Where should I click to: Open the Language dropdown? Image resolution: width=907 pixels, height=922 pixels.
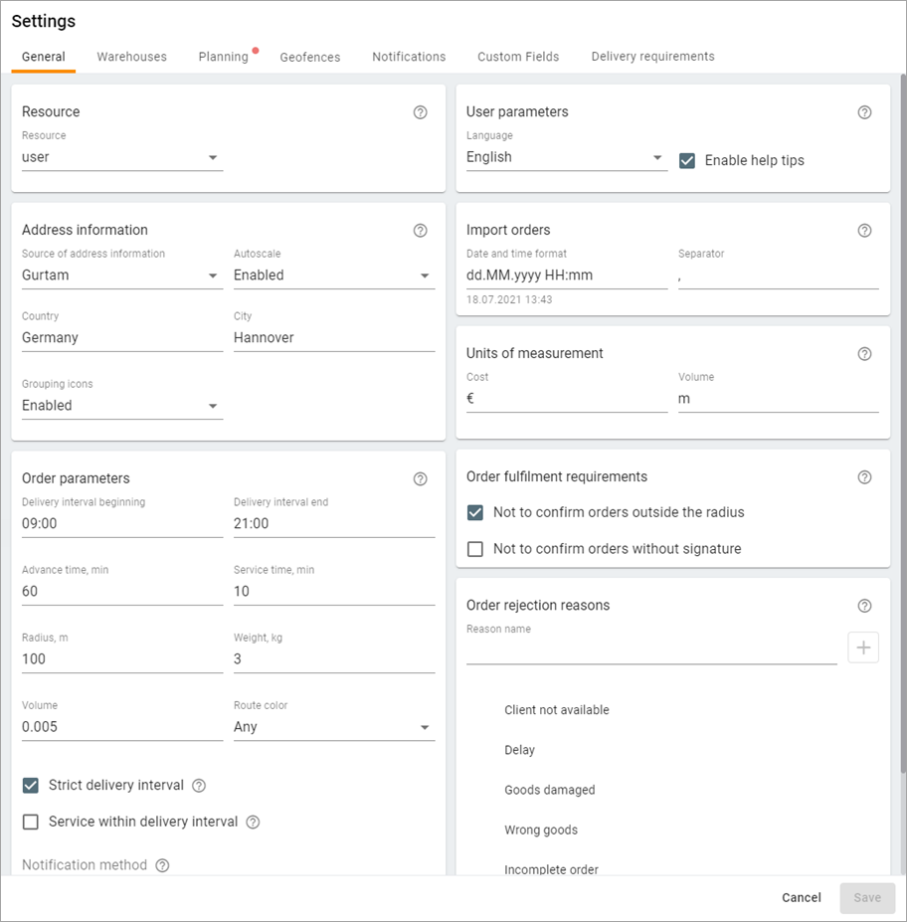coord(566,157)
